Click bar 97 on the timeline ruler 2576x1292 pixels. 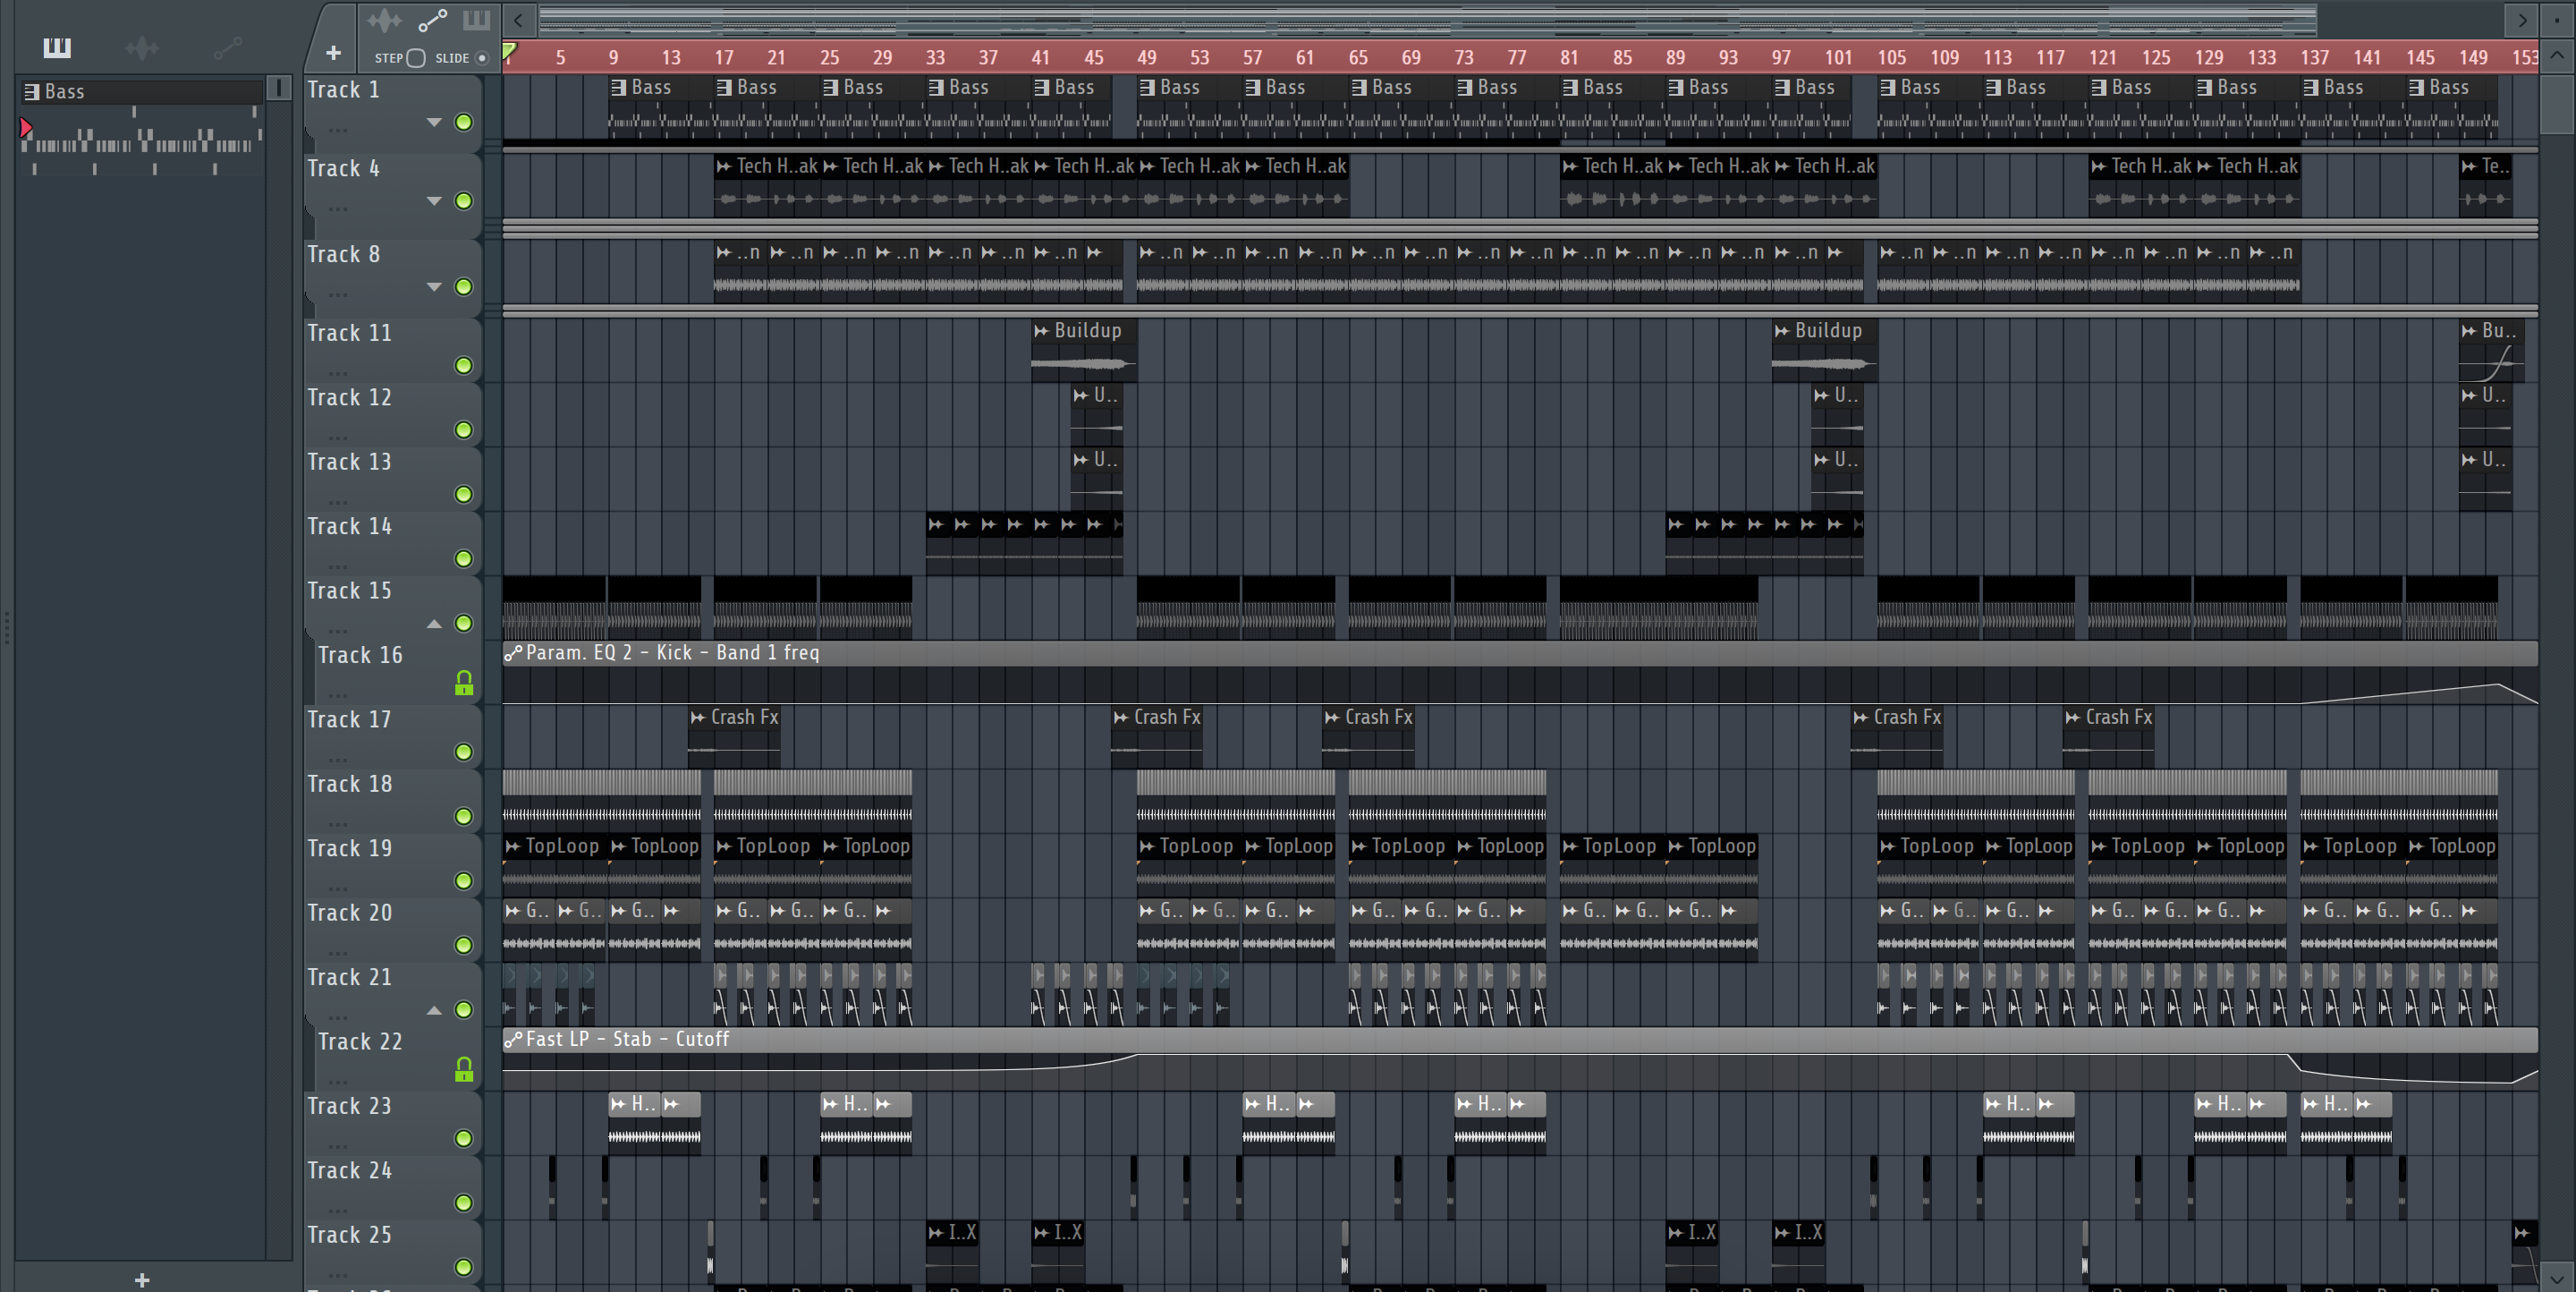click(x=1781, y=58)
